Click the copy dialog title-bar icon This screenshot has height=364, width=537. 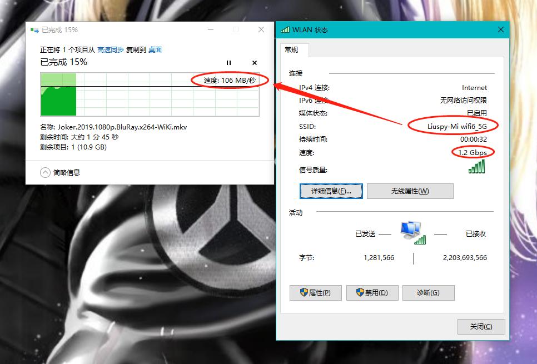tap(33, 29)
